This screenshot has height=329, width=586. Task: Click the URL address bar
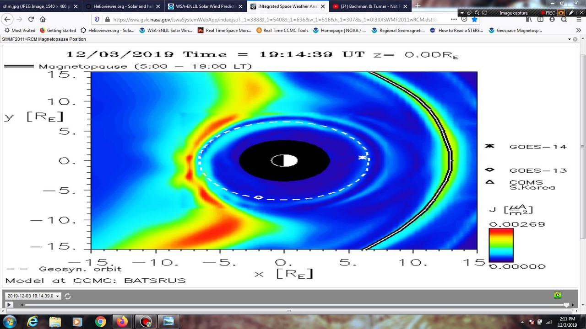click(x=275, y=19)
